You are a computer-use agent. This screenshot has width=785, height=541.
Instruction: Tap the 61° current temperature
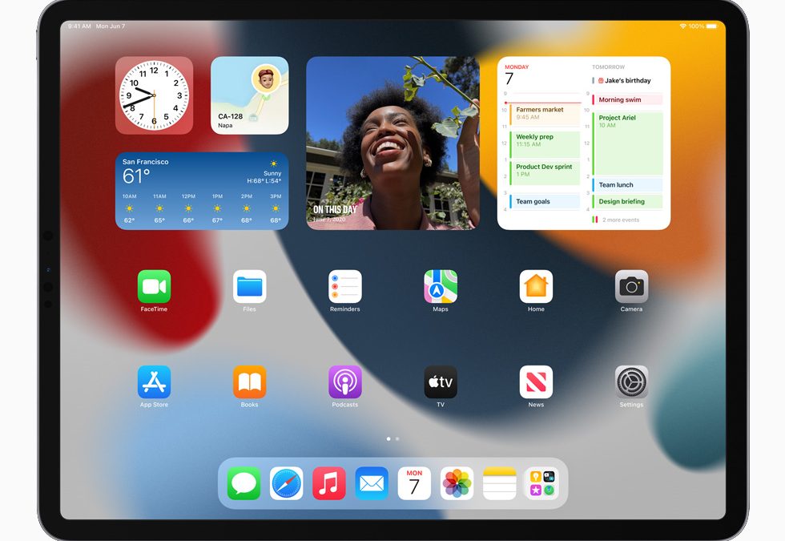(136, 176)
